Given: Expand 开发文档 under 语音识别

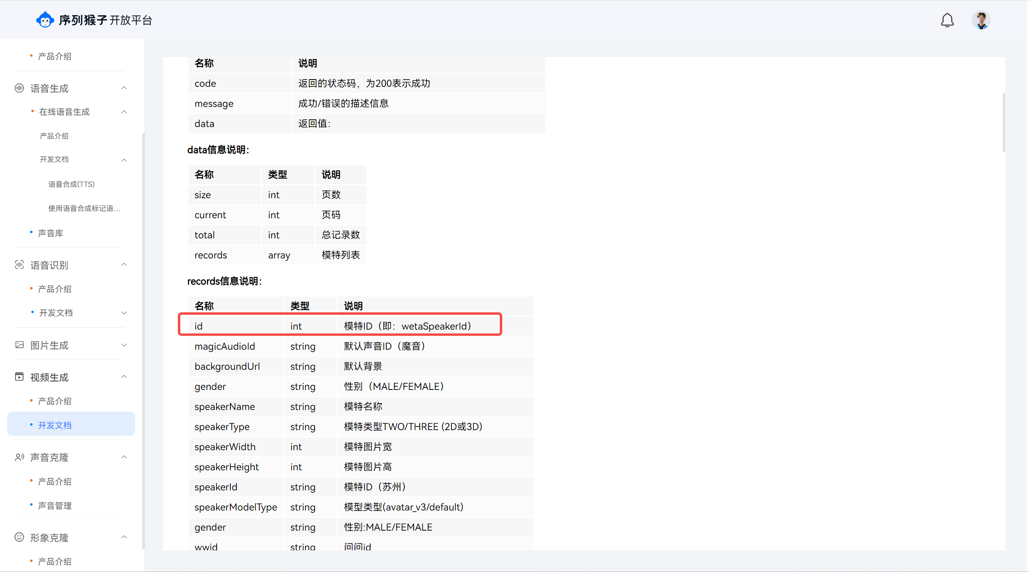Looking at the screenshot, I should 124,313.
